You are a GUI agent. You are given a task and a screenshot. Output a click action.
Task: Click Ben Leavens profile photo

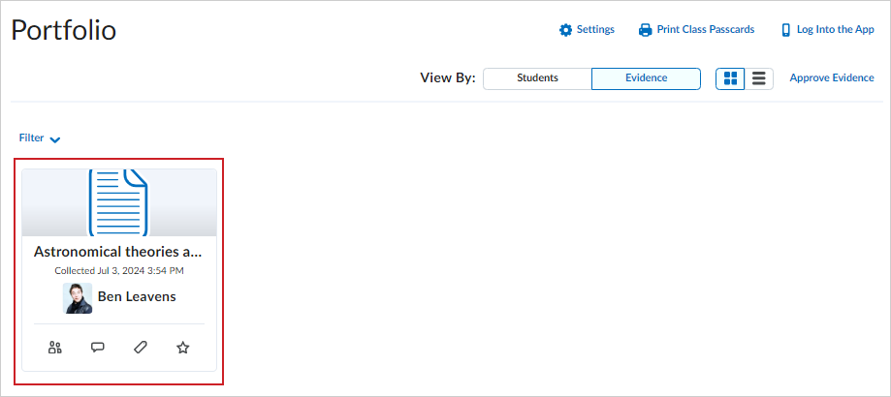[78, 298]
